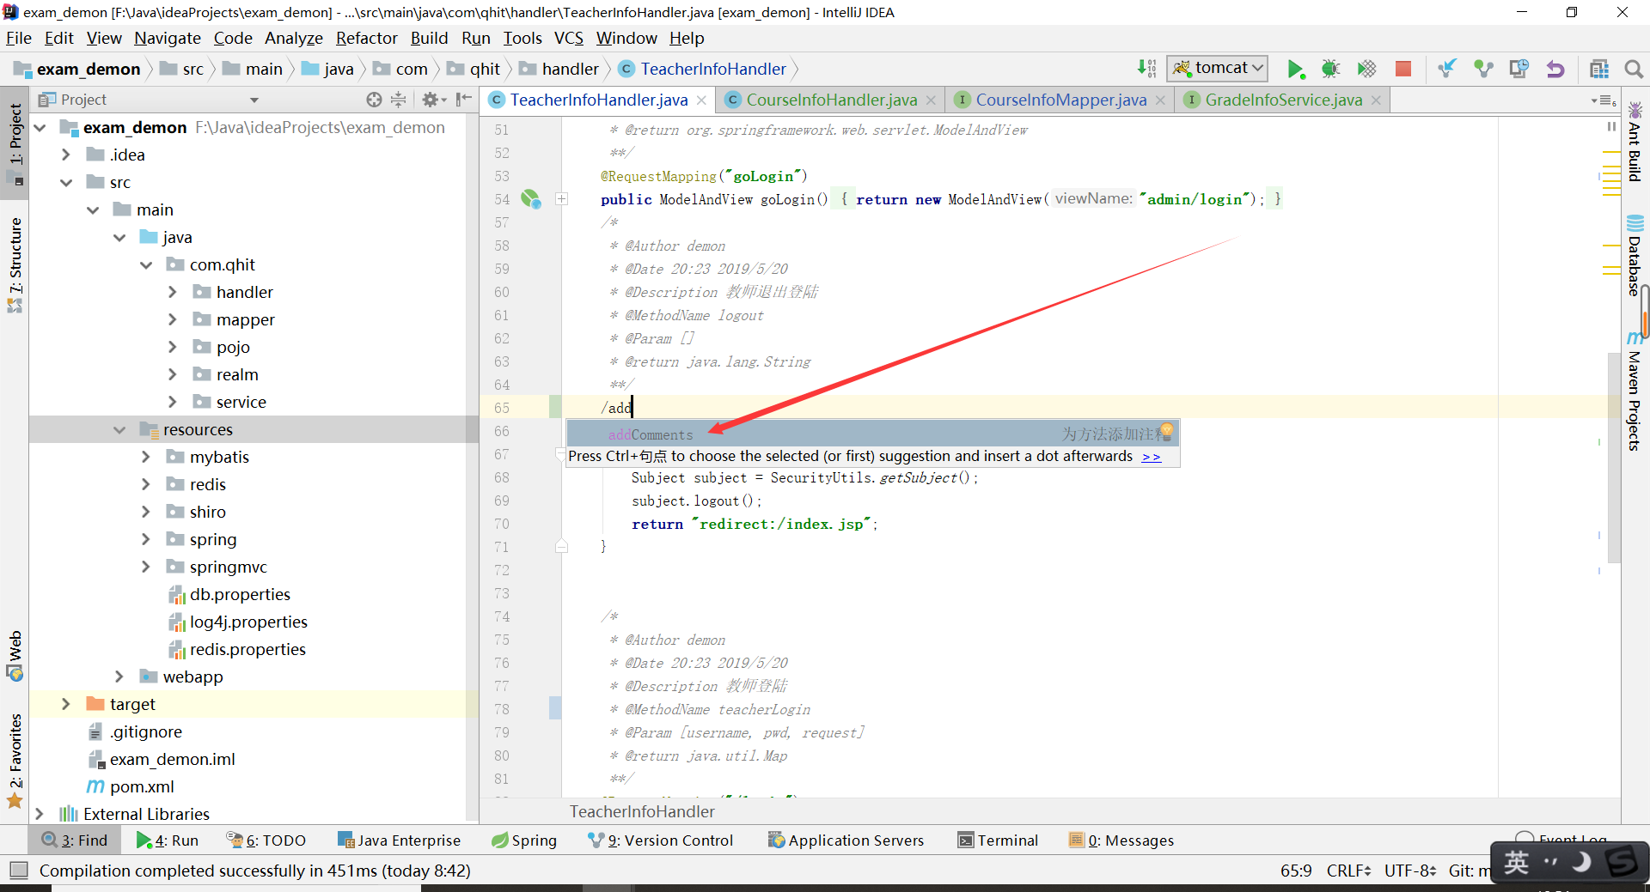Click the >> link in completion hint
1650x892 pixels.
coord(1151,457)
